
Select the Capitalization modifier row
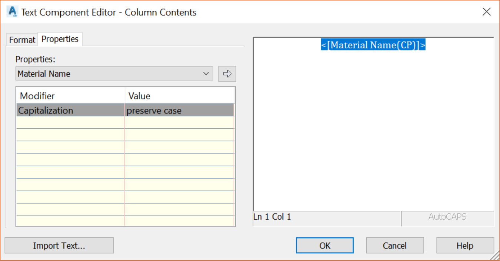point(125,110)
